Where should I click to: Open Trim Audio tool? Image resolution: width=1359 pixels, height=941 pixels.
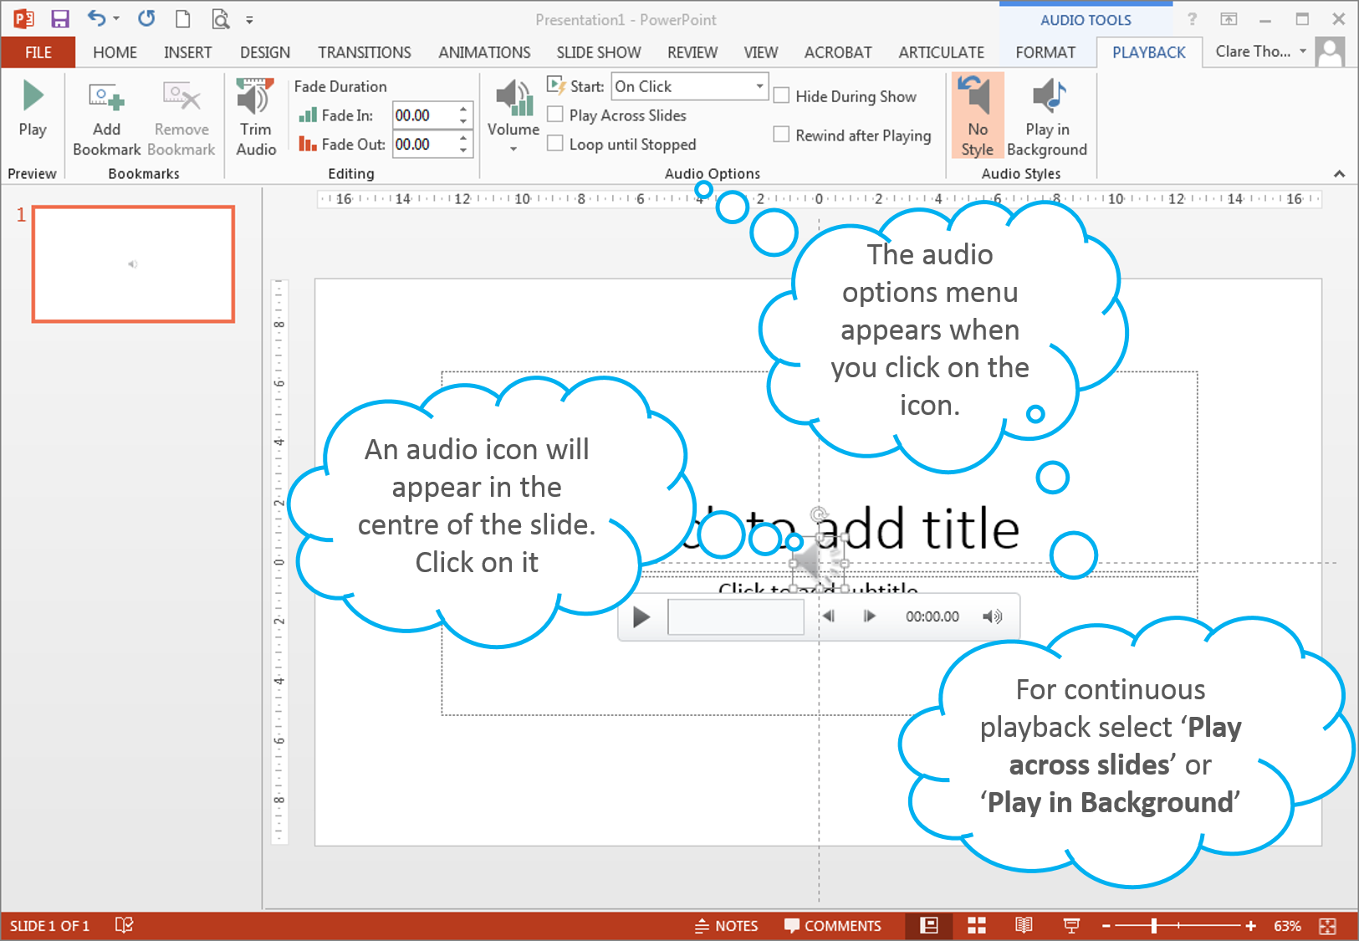coord(256,117)
